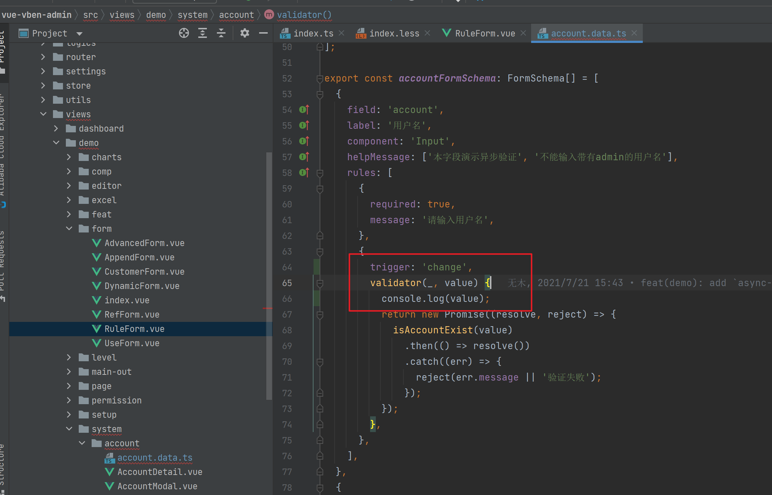Click 'src' in the breadcrumb path

[91, 15]
